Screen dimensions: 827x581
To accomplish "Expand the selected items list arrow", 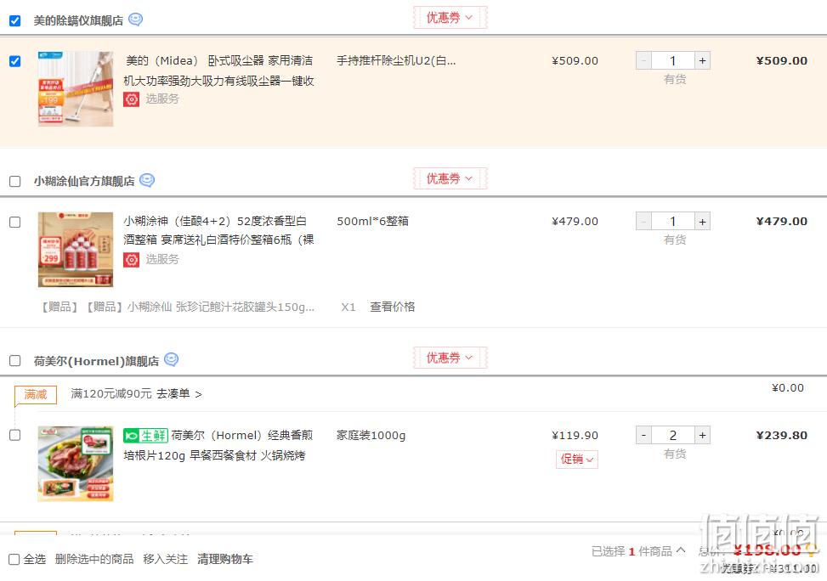I will [x=681, y=550].
